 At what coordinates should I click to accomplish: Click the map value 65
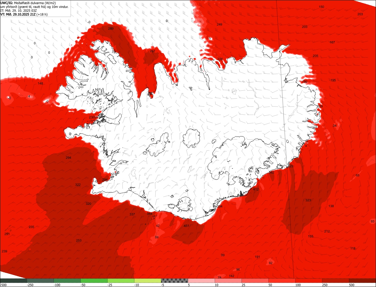(x=357, y=175)
